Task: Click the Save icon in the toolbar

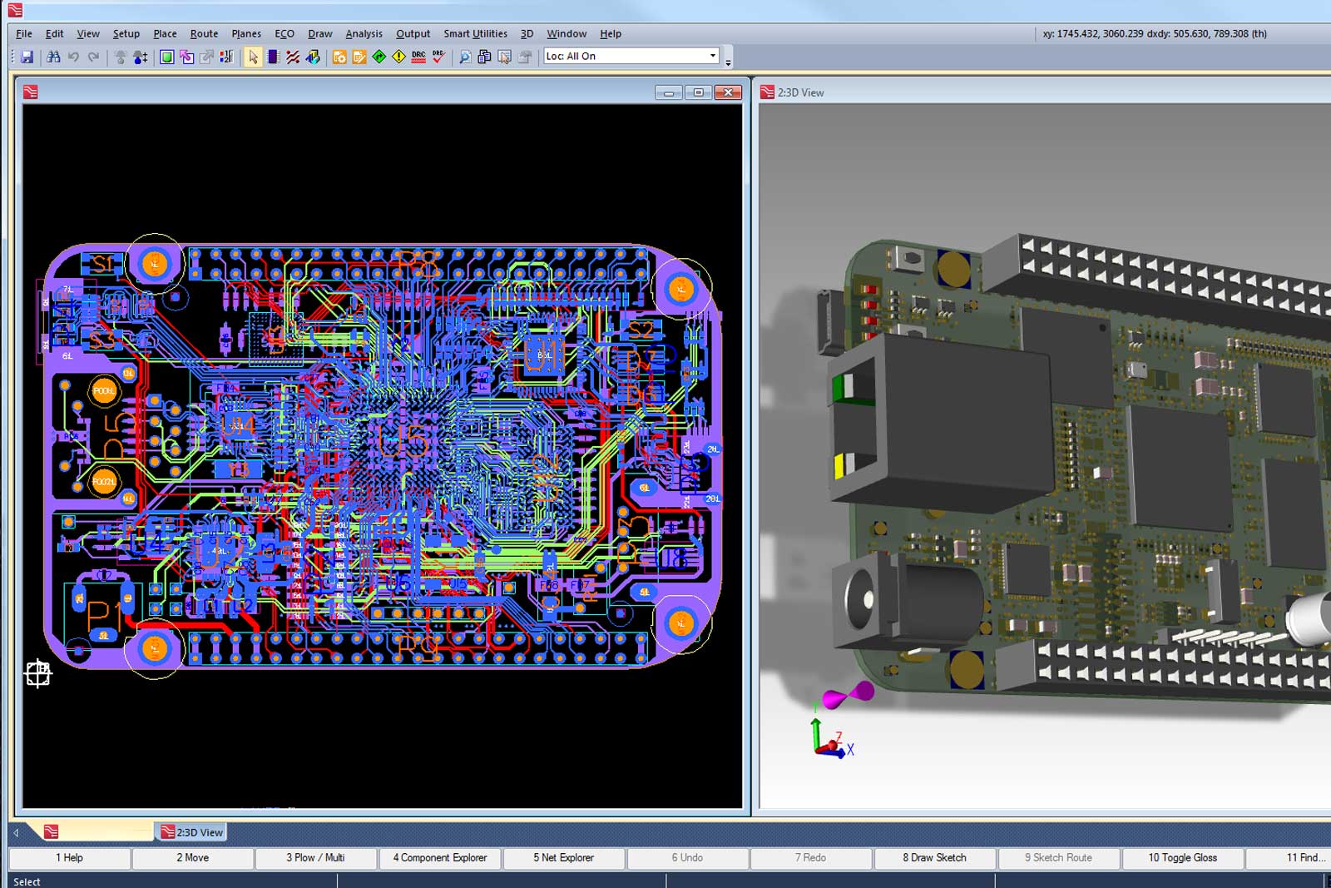Action: coord(27,57)
